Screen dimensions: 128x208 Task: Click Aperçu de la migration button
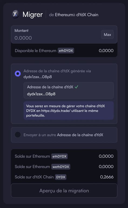coord(64,191)
